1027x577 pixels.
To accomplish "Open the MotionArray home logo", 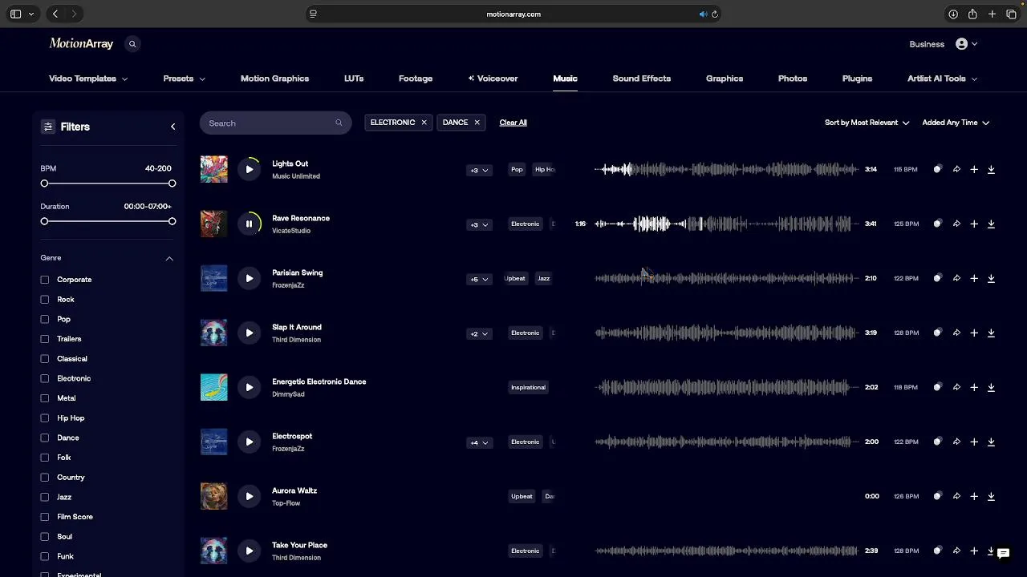I will tap(81, 44).
